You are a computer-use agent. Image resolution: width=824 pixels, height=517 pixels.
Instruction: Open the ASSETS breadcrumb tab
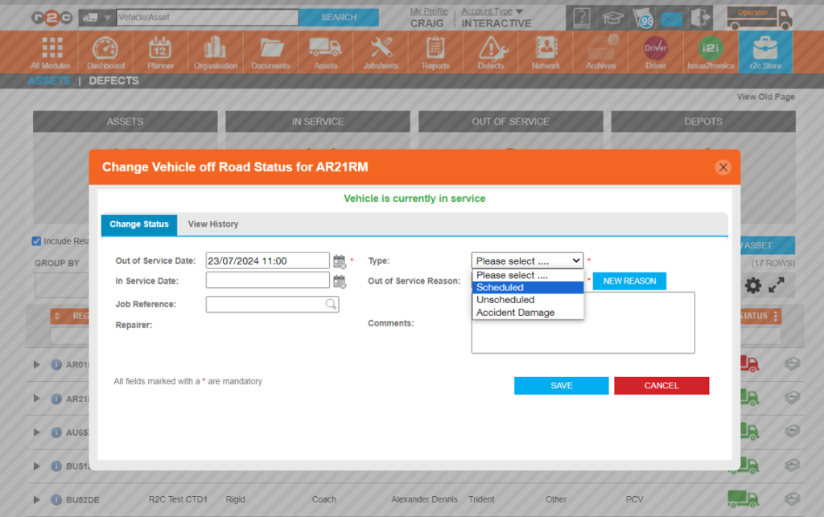pos(49,81)
